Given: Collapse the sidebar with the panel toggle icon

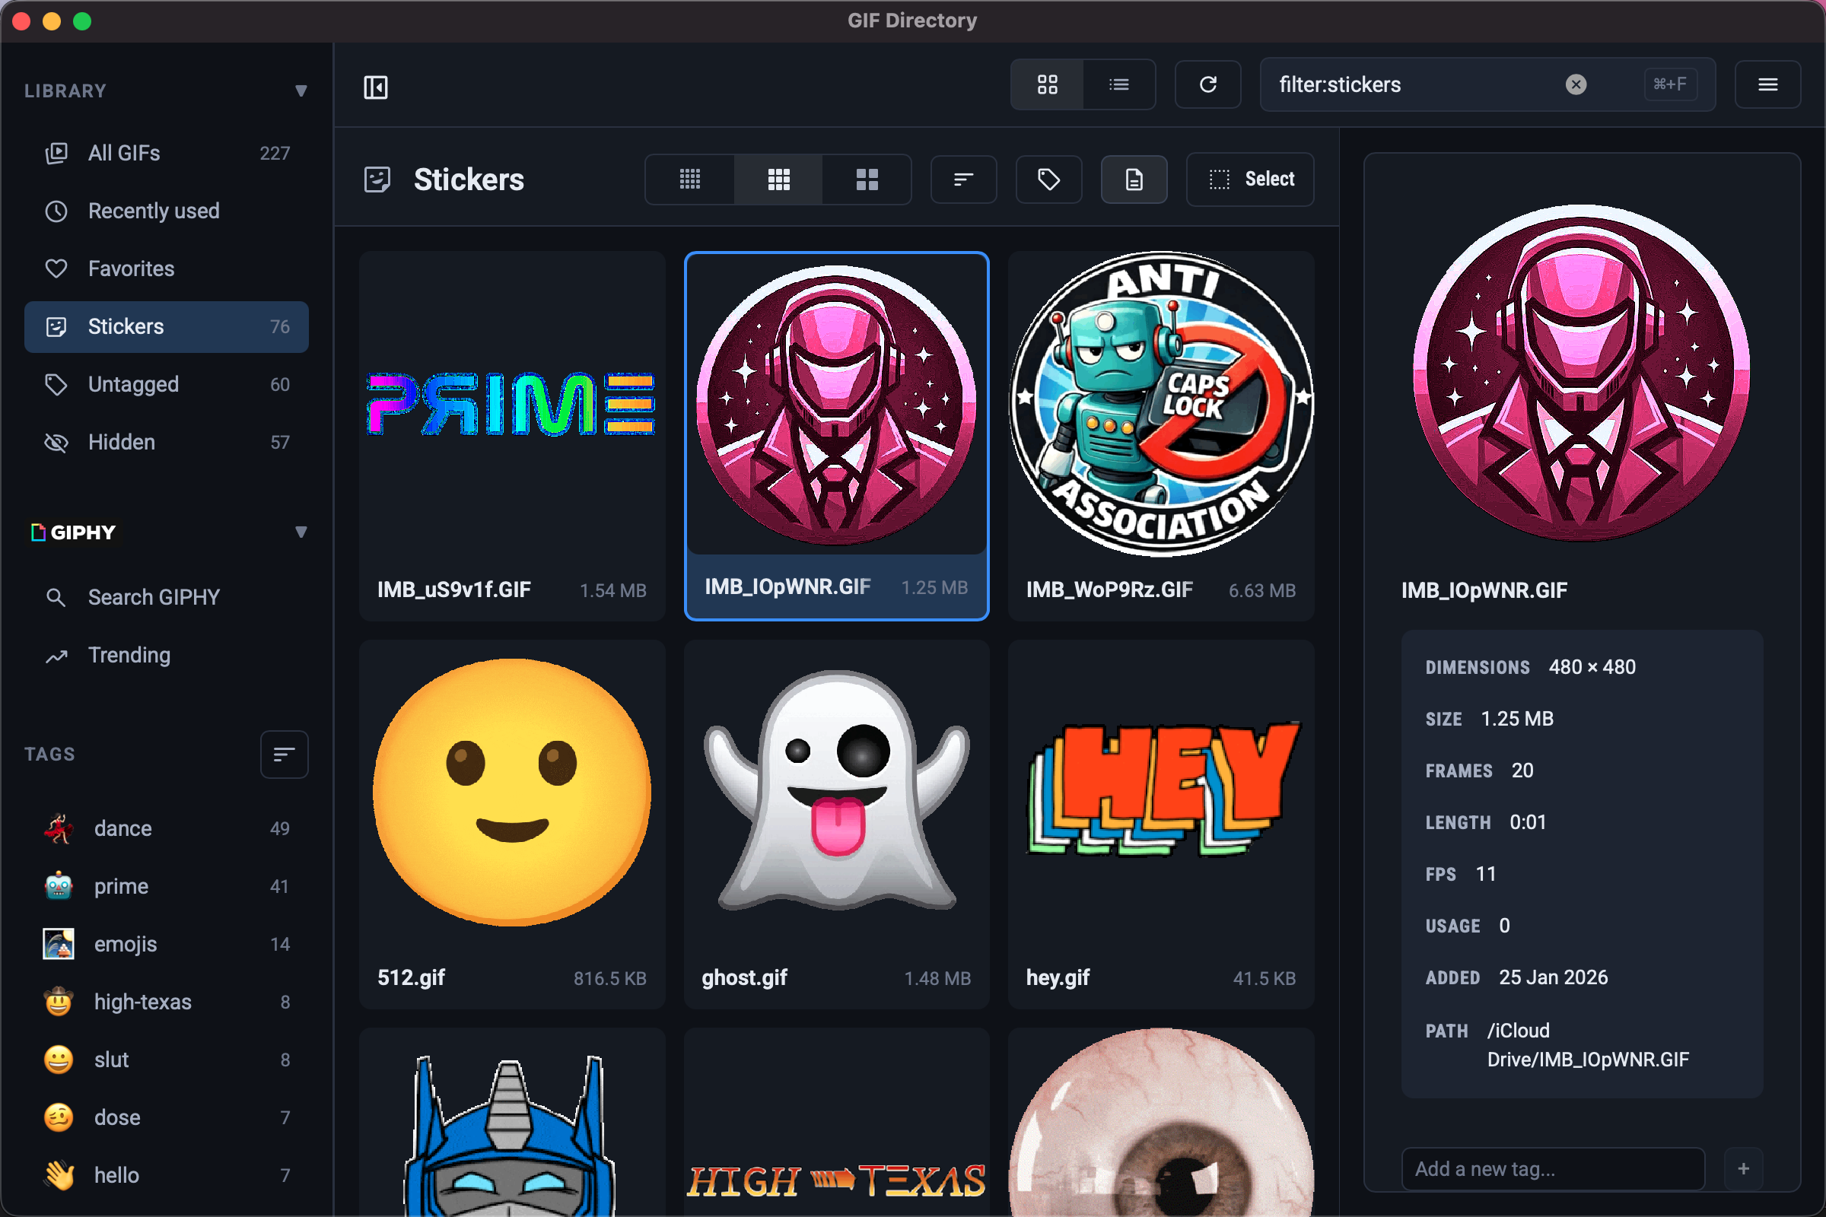Looking at the screenshot, I should [x=376, y=87].
